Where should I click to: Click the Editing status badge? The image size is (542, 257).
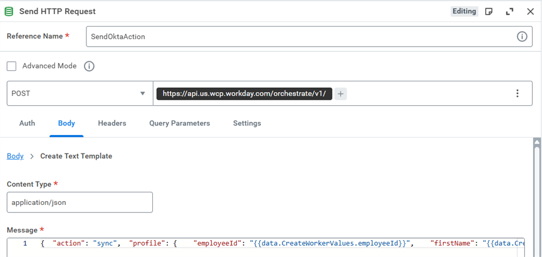(x=464, y=11)
